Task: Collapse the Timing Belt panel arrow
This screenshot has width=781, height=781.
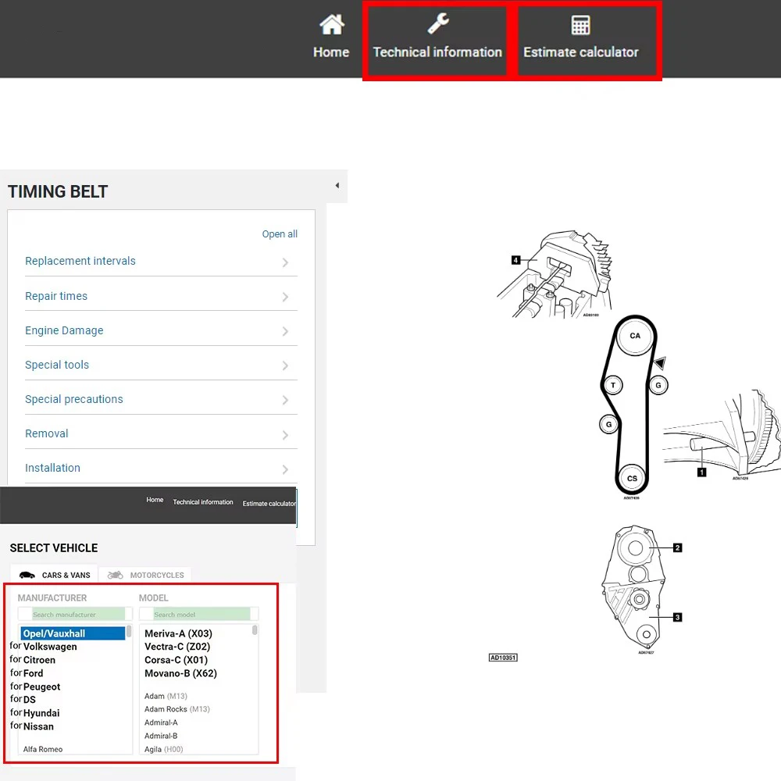Action: pyautogui.click(x=337, y=185)
